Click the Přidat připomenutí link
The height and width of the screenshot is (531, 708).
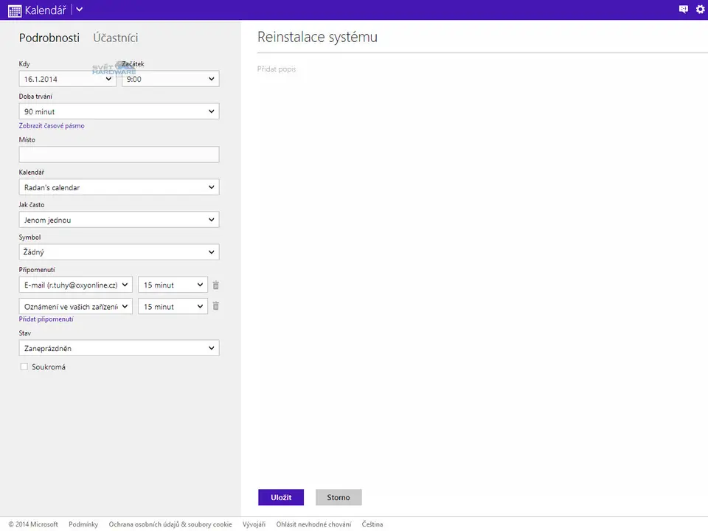[x=46, y=319]
